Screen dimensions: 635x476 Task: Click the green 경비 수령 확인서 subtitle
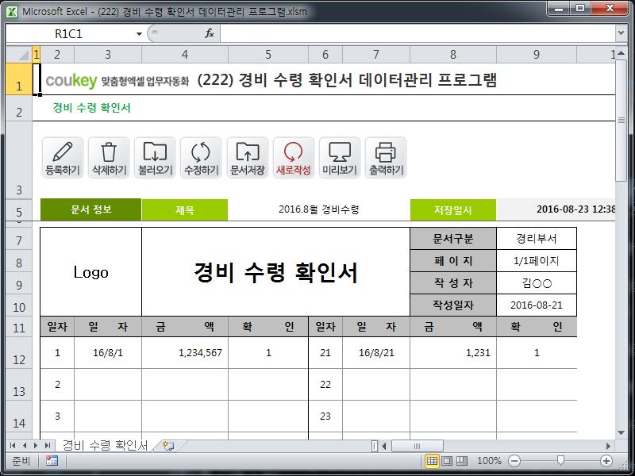(91, 108)
